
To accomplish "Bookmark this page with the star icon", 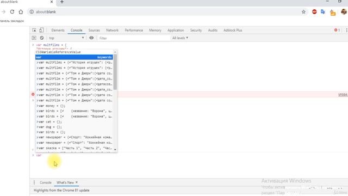I will pos(303,12).
